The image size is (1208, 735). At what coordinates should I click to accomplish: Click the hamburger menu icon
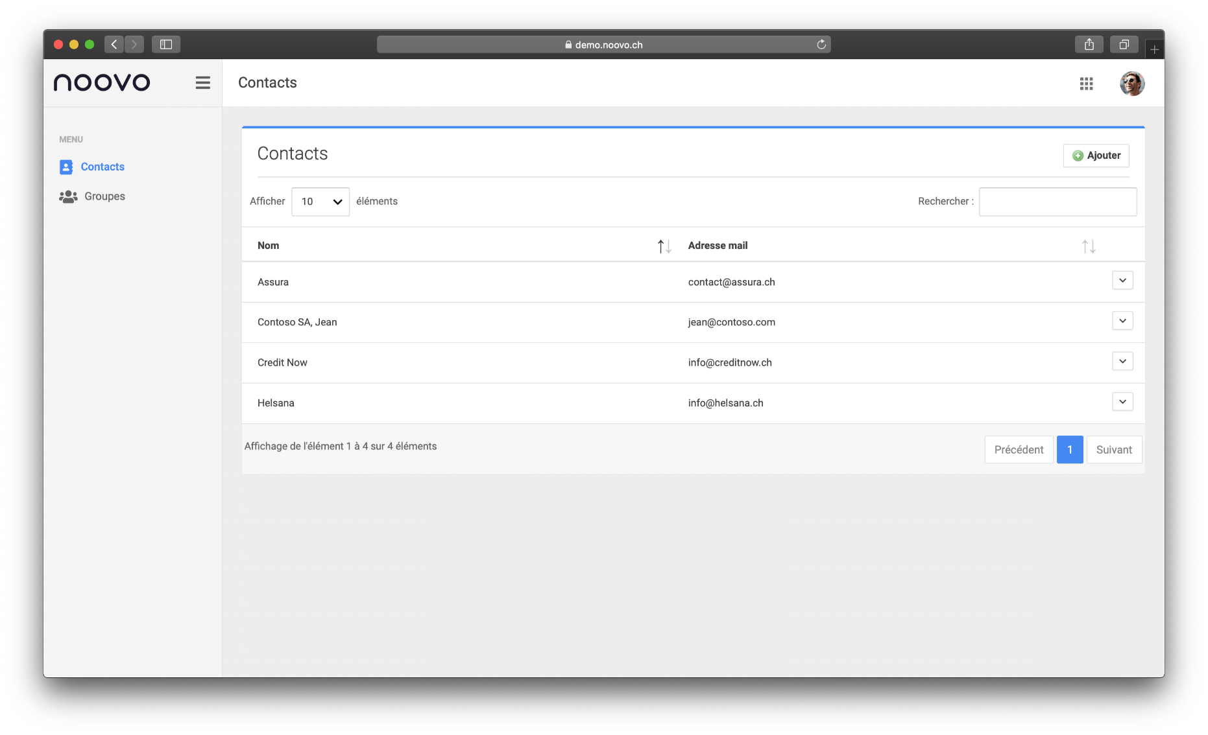pos(202,83)
